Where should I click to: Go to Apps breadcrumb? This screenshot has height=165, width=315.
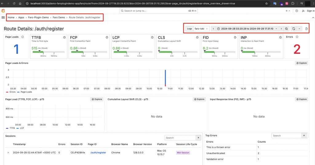click(x=21, y=18)
